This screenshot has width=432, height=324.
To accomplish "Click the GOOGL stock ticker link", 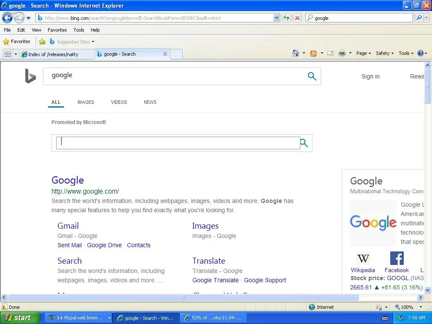I will click(397, 278).
